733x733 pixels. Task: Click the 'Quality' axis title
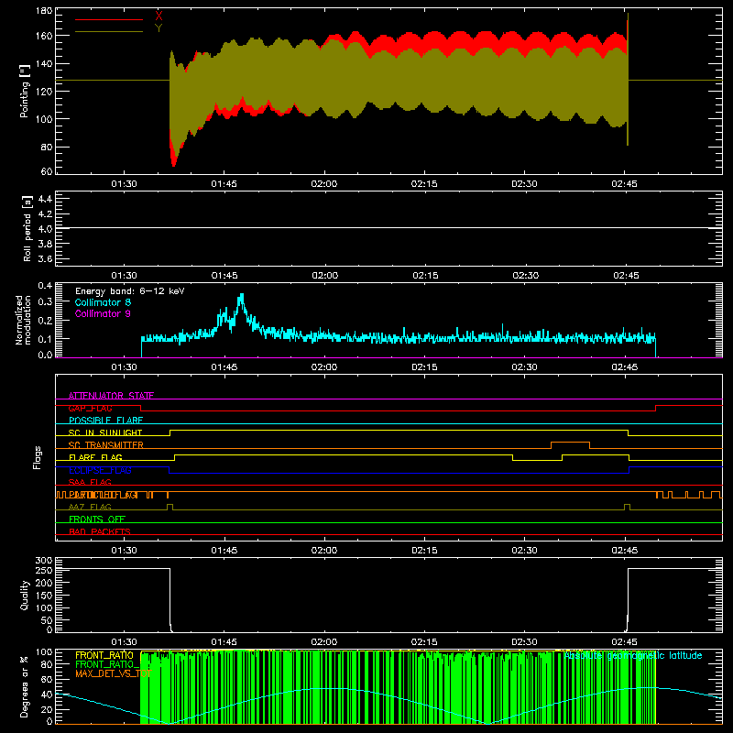(25, 595)
